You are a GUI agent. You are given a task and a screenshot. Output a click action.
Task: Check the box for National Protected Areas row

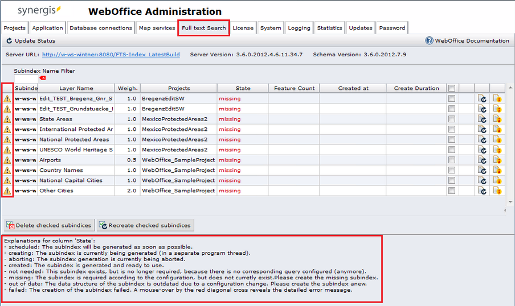coord(452,139)
